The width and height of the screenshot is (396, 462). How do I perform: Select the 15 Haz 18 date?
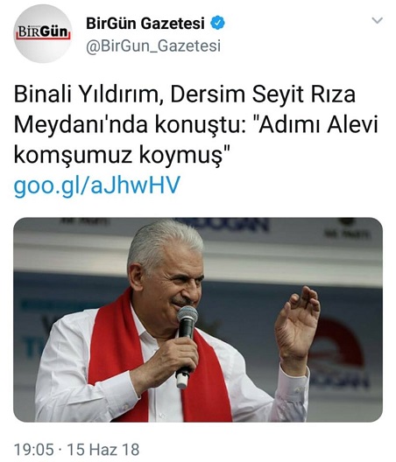[x=103, y=450]
